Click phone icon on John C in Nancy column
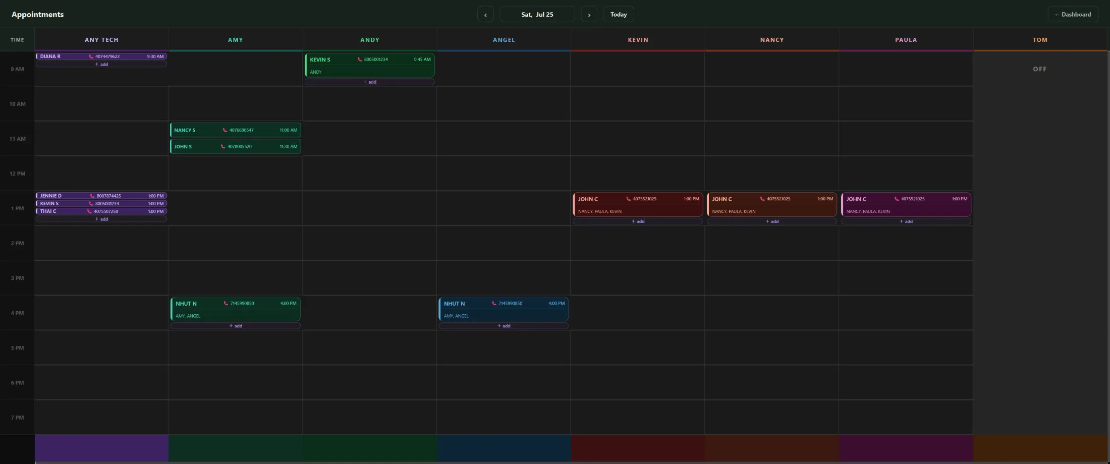 [762, 199]
